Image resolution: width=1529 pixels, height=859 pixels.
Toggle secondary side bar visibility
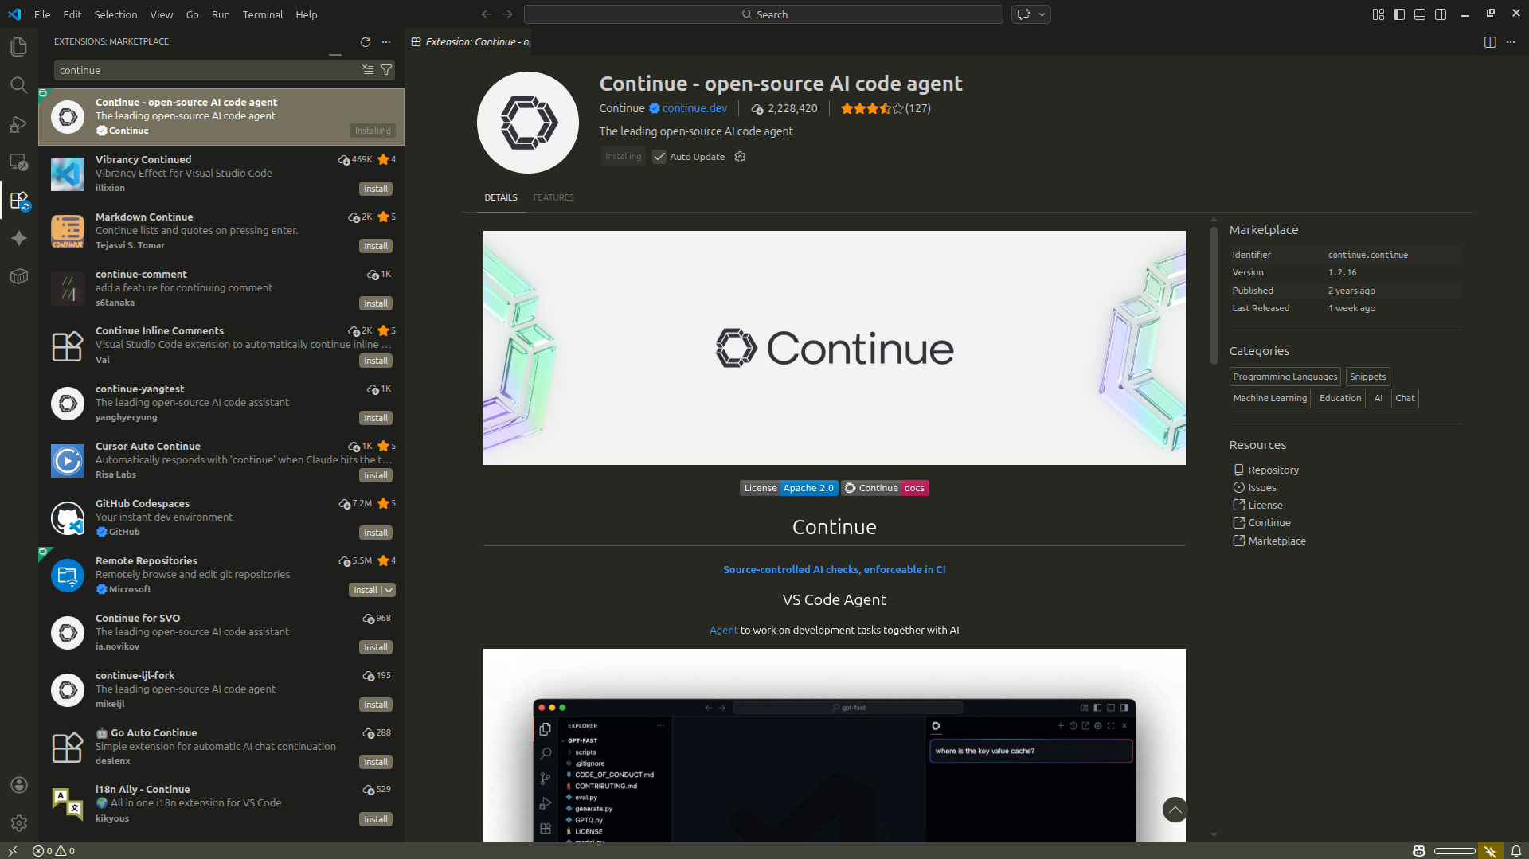click(1441, 14)
